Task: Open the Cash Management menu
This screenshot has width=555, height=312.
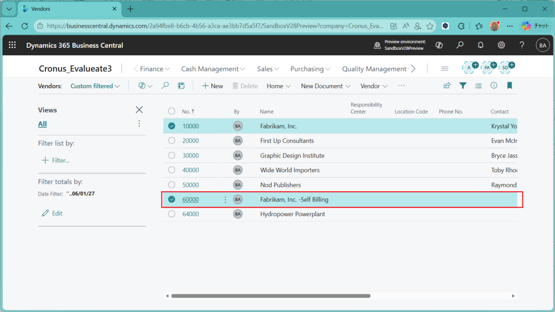Action: 213,69
